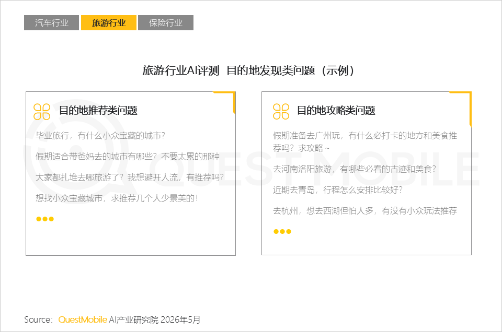The width and height of the screenshot is (502, 332).
Task: Select the question 近期去青岛，行程怎么安排比较好？
Action: (x=338, y=190)
